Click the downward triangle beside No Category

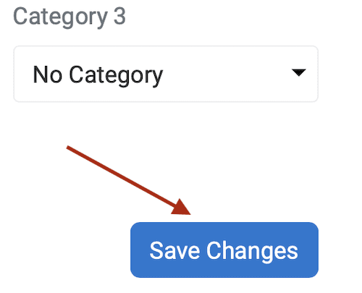(299, 72)
